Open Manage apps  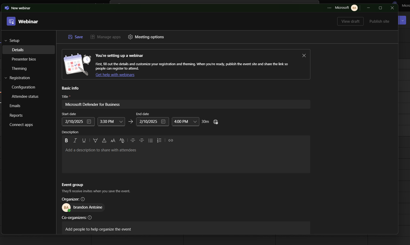click(105, 37)
